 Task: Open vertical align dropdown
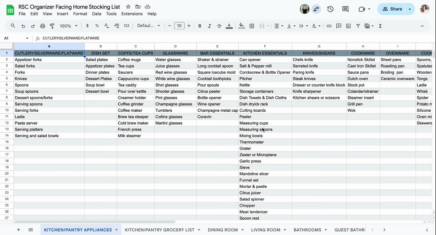pos(291,26)
